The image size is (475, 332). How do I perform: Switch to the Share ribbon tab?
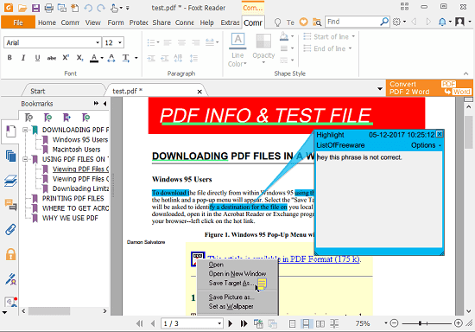click(161, 22)
